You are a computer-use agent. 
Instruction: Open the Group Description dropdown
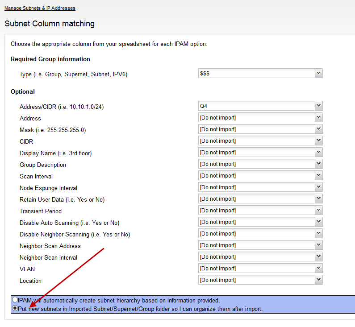point(260,164)
